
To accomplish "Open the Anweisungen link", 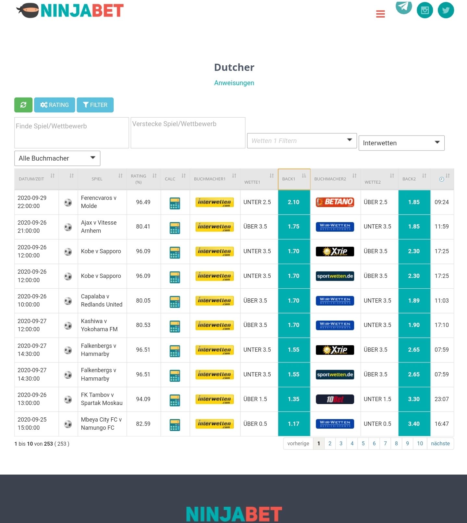I will 234,83.
